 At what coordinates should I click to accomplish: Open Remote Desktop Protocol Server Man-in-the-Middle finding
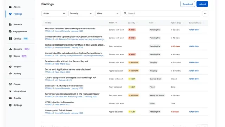coord(75,45)
